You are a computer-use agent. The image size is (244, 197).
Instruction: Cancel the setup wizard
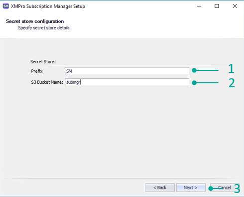[x=225, y=188]
